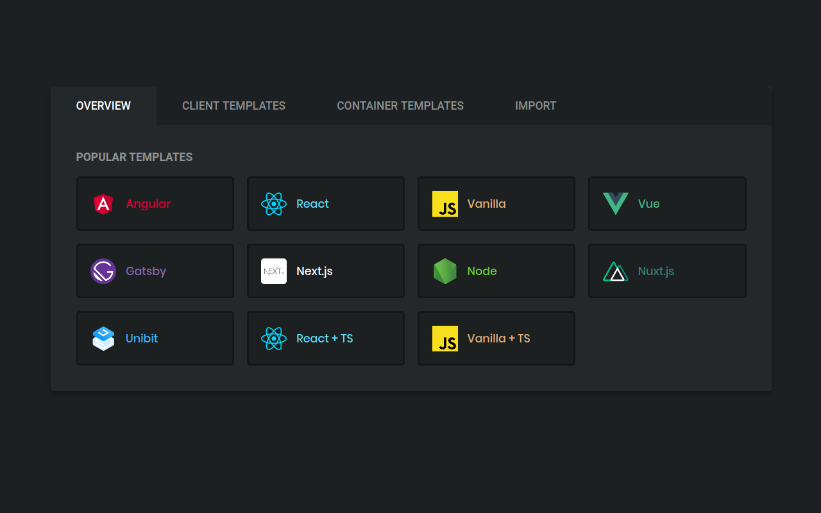Choose the Gatsby template label
Image resolution: width=821 pixels, height=513 pixels.
pos(146,271)
